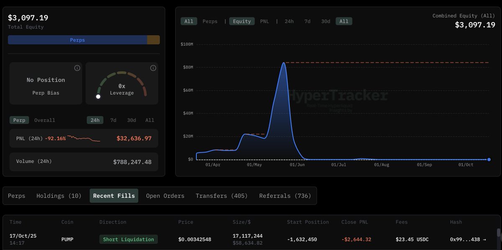Click the -$2,644.32 close PNL value
Viewport: 502px width, 250px height.
(x=356, y=240)
